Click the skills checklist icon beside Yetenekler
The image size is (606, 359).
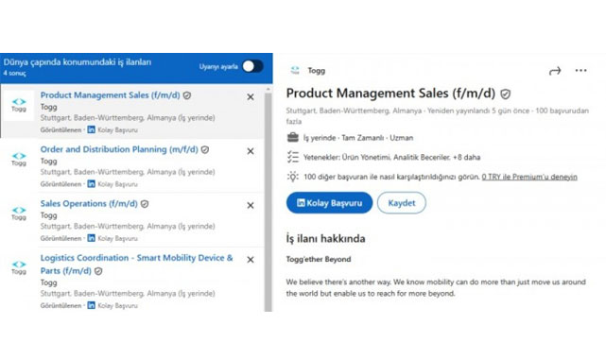pos(293,157)
